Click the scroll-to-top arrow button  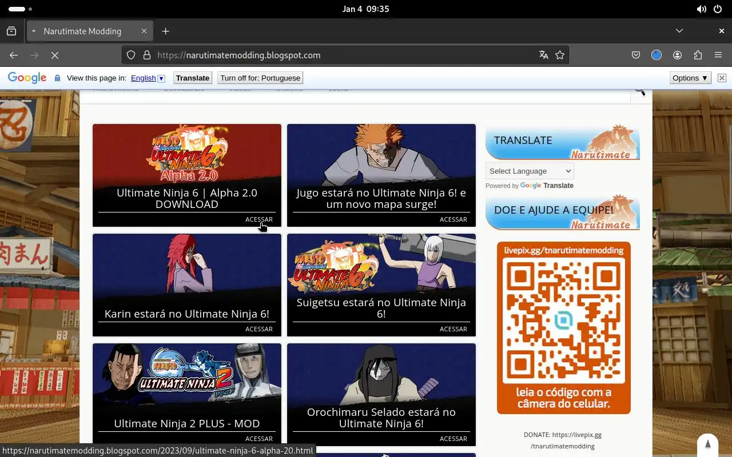[707, 444]
